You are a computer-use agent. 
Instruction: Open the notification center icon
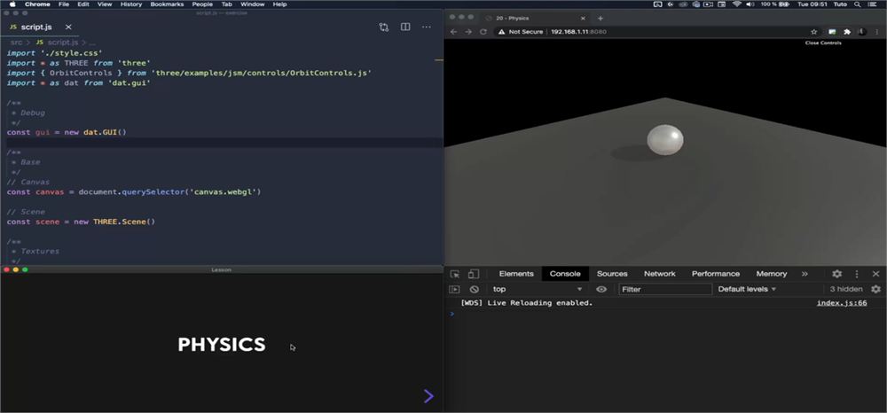coord(872,4)
